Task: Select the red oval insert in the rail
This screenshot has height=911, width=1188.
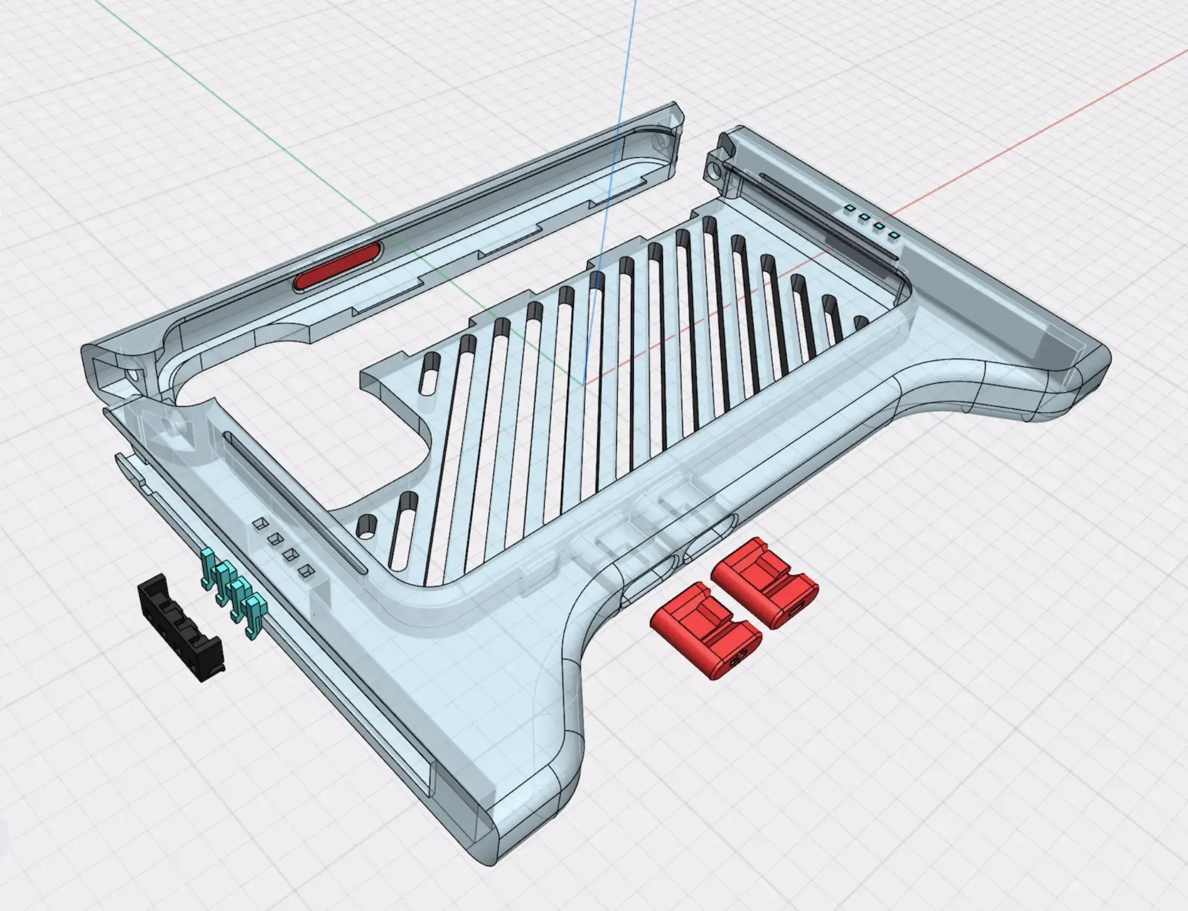Action: pyautogui.click(x=338, y=267)
